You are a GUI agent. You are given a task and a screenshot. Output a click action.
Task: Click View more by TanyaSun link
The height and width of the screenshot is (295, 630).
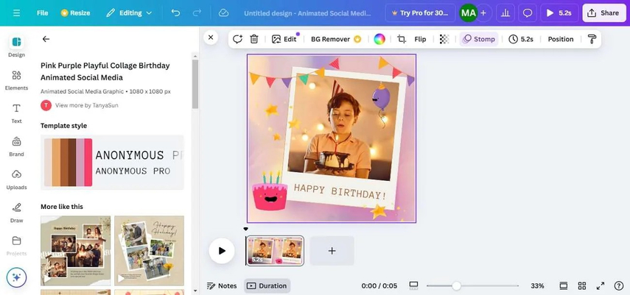point(86,105)
